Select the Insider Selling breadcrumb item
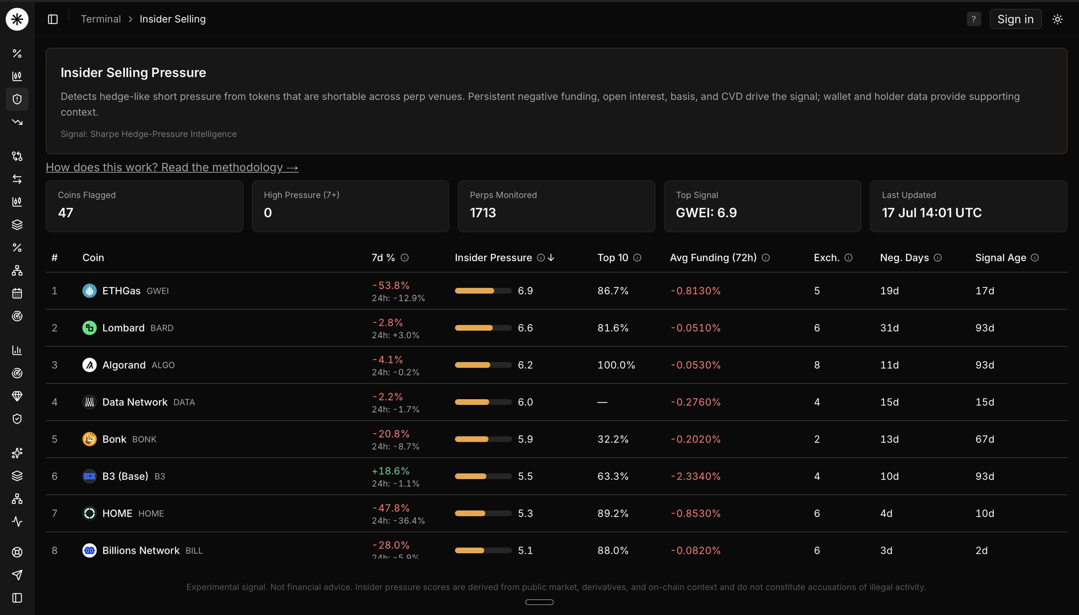The width and height of the screenshot is (1079, 615). [172, 19]
